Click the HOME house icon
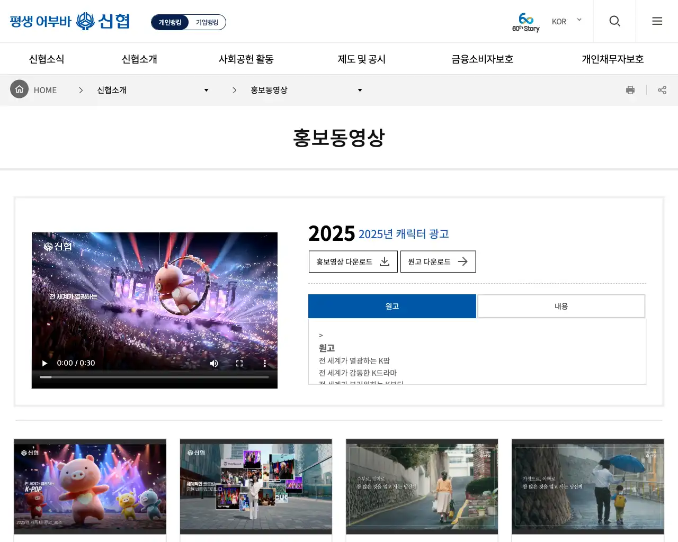The height and width of the screenshot is (542, 678). [20, 89]
